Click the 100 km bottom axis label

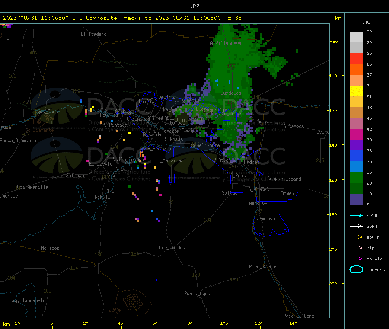pos(224,323)
